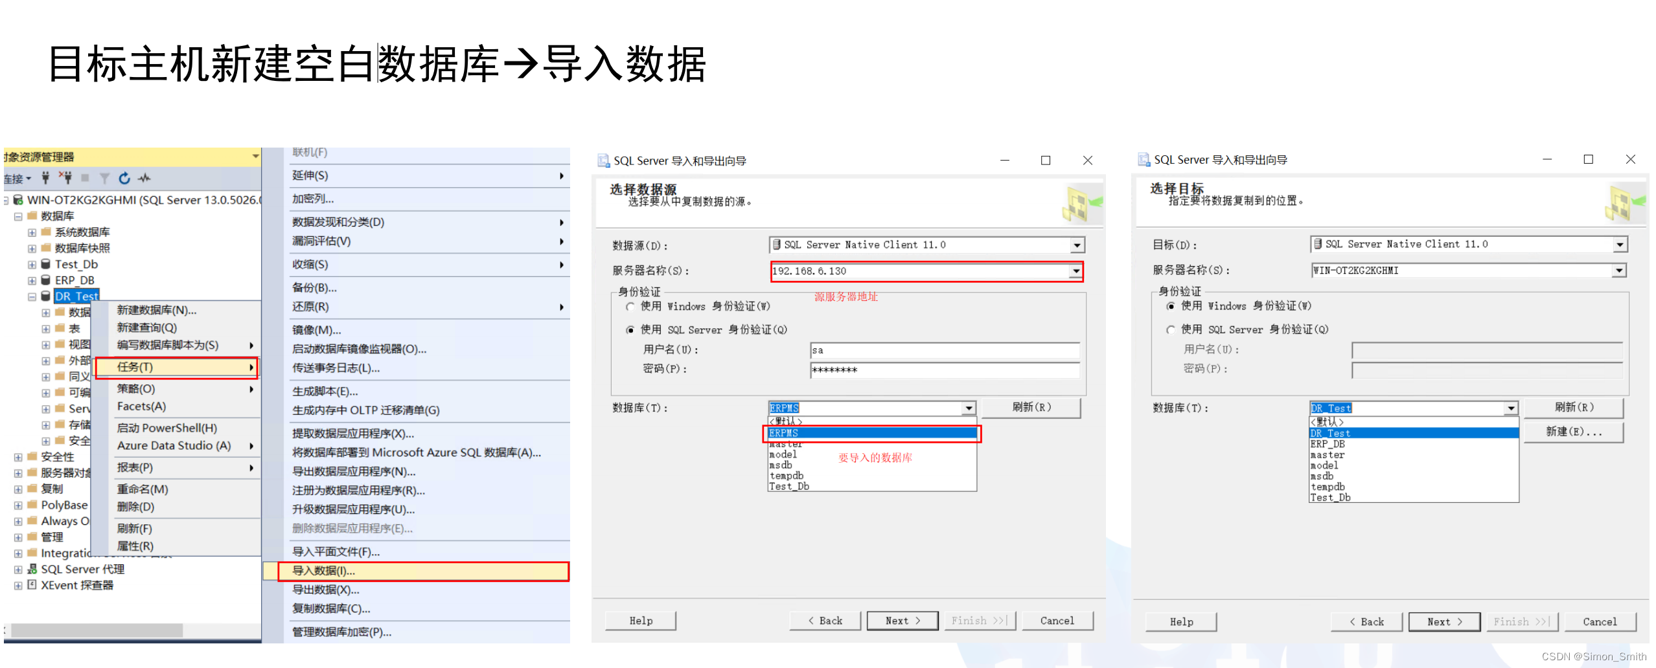Click the folder icon beside 复制
The height and width of the screenshot is (668, 1656).
click(x=32, y=489)
